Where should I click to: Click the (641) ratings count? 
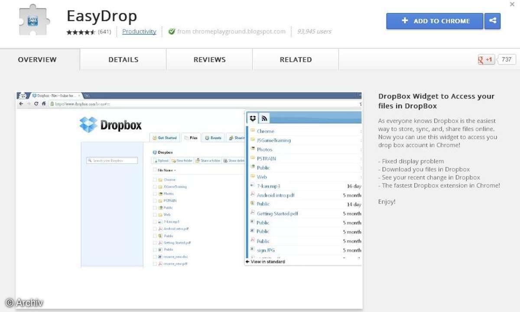pyautogui.click(x=104, y=32)
